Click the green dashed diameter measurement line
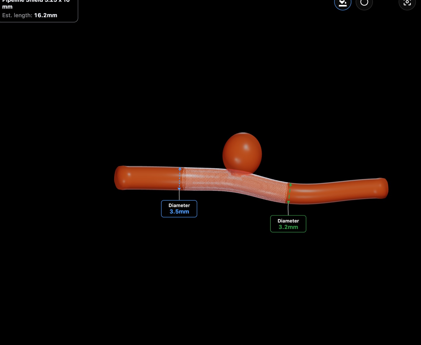421x345 pixels. pyautogui.click(x=289, y=193)
